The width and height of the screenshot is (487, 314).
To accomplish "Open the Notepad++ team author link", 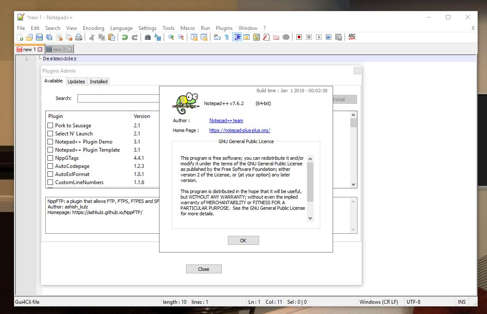I will tap(226, 120).
